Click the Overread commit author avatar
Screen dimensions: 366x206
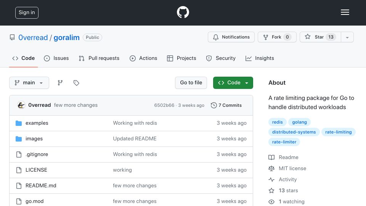[21, 105]
